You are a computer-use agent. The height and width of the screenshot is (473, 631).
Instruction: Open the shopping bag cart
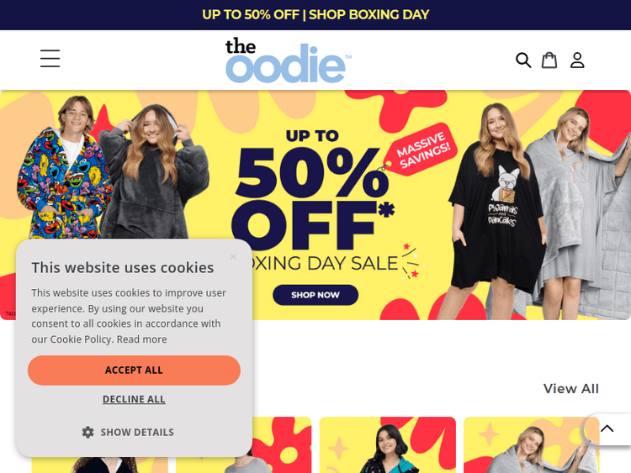(x=549, y=60)
